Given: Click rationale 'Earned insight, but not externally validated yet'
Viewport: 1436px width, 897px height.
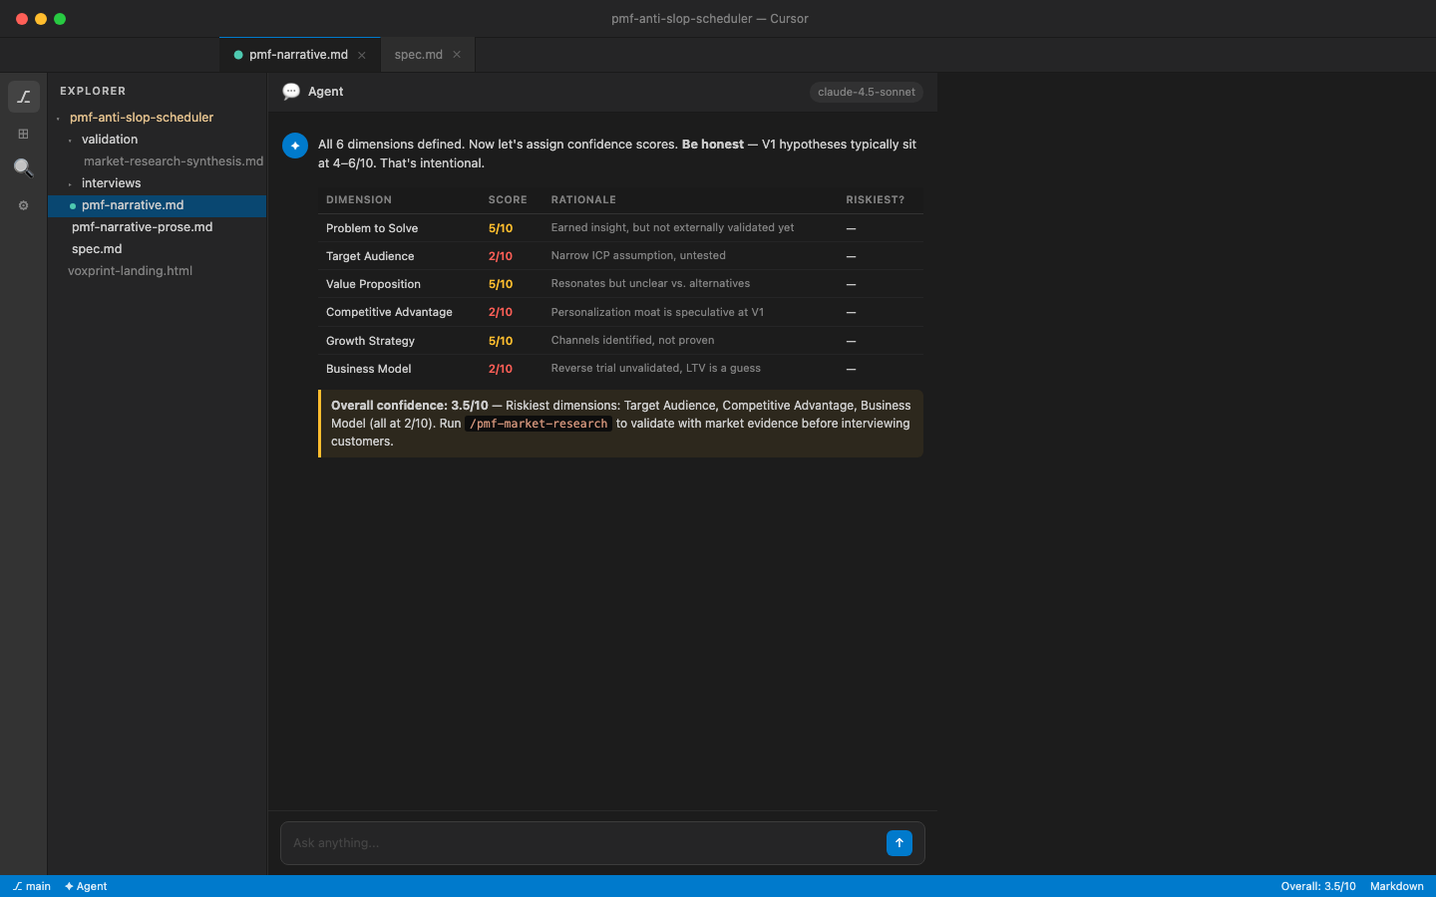Looking at the screenshot, I should point(672,227).
